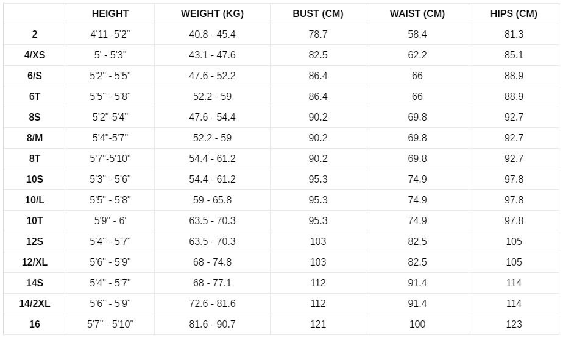This screenshot has height=338, width=563.
Task: Click the 40.8 - 45.4 weight cell
Action: click(x=212, y=35)
